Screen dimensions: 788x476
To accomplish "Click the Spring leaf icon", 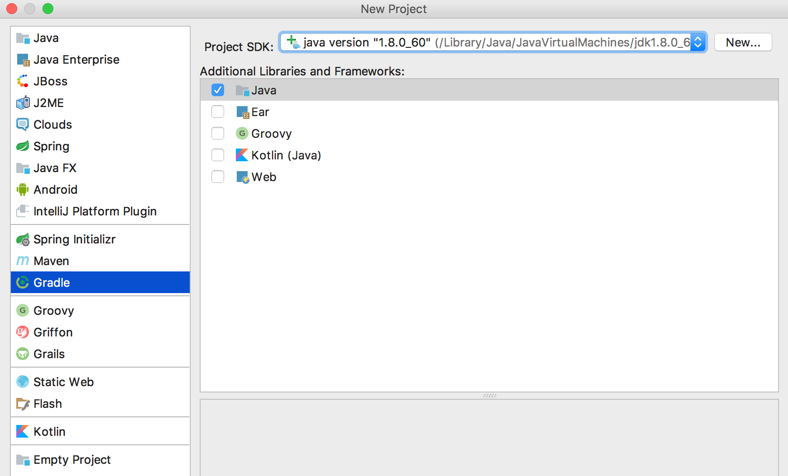I will (x=22, y=146).
